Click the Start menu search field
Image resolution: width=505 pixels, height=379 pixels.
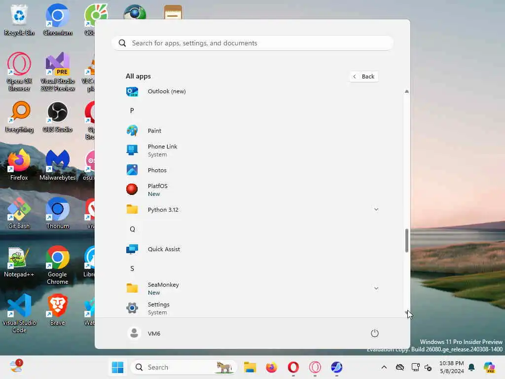(x=252, y=43)
